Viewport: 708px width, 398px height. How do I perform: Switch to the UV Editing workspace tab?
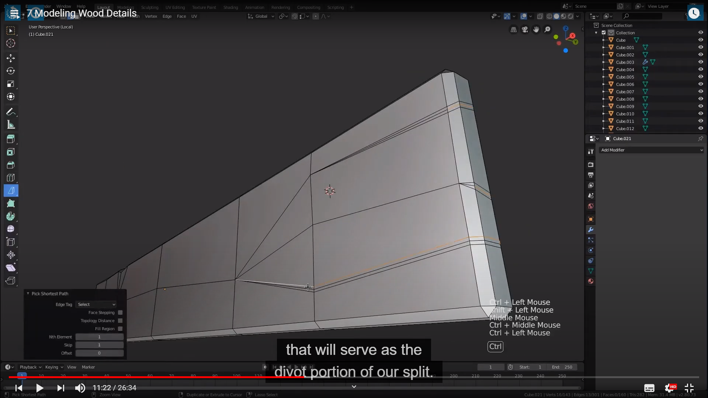[x=175, y=7]
